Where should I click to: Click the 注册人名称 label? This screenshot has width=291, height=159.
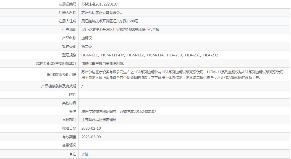click(67, 13)
